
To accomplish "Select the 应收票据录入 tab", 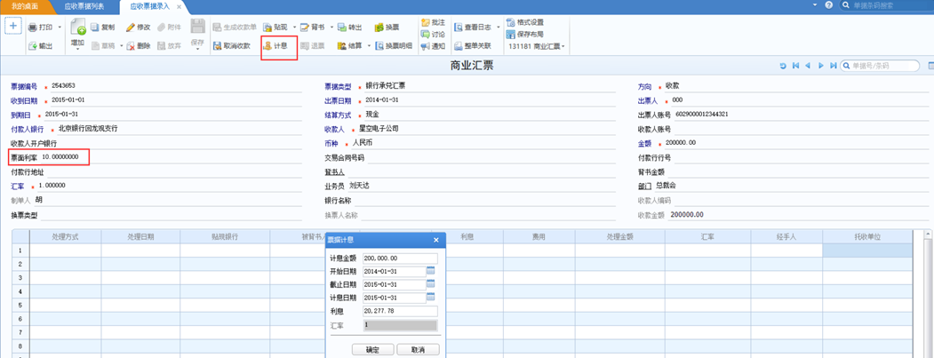I will tap(151, 6).
